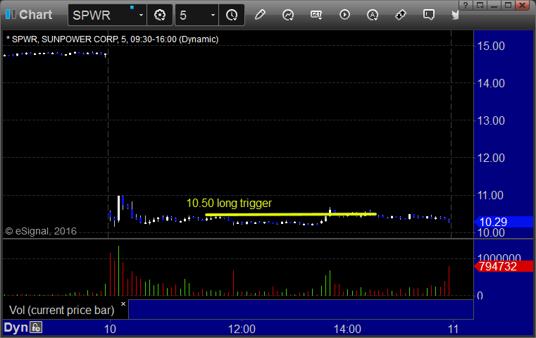Click the trade arrows icon
The image size is (536, 338).
[400, 15]
